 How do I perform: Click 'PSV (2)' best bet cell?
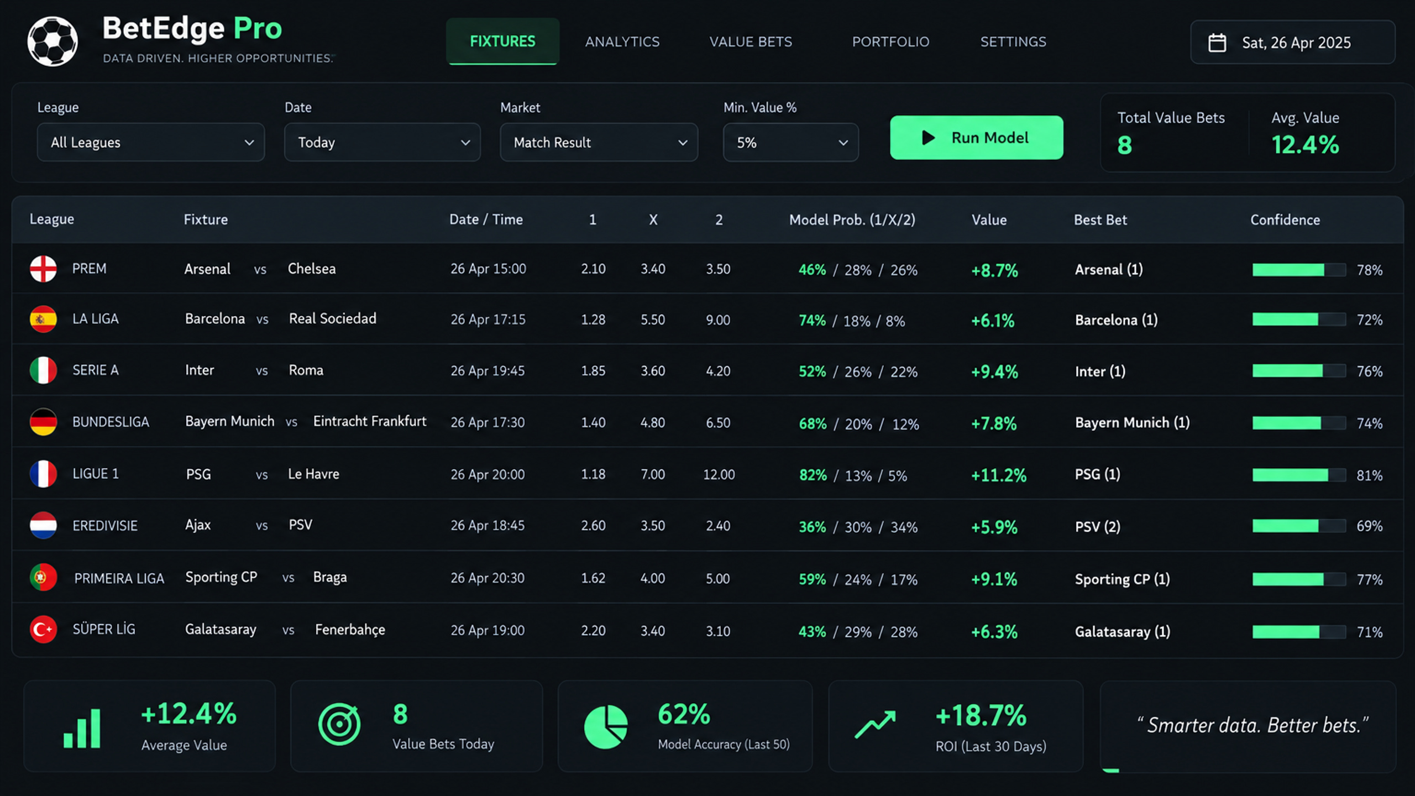(1098, 526)
